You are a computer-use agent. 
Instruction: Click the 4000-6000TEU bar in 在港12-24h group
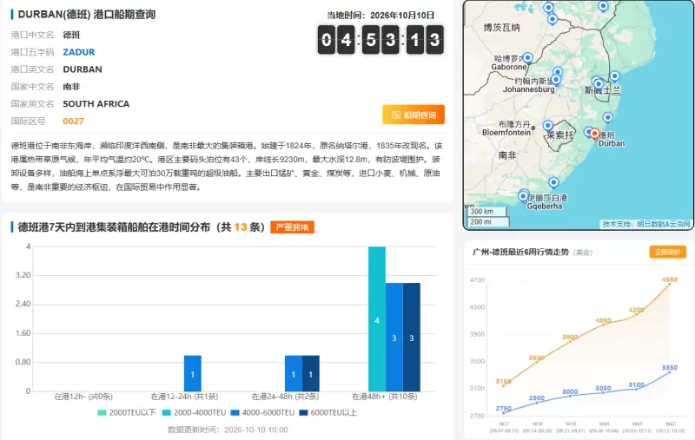[192, 373]
